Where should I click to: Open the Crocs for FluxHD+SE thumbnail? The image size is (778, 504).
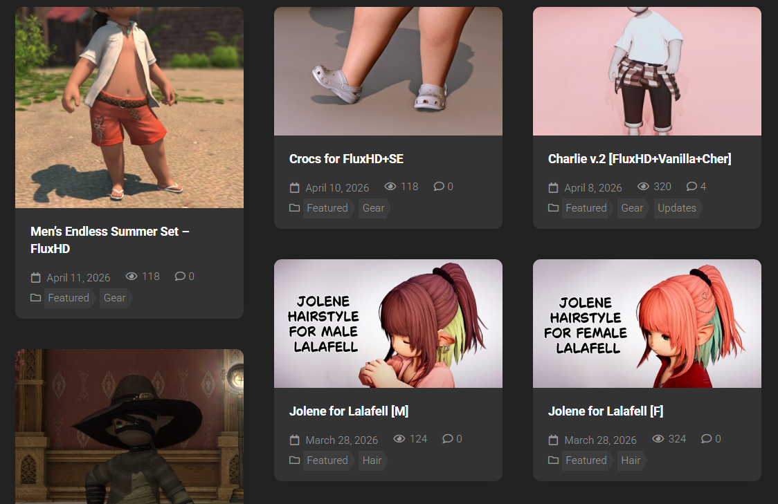pos(388,71)
